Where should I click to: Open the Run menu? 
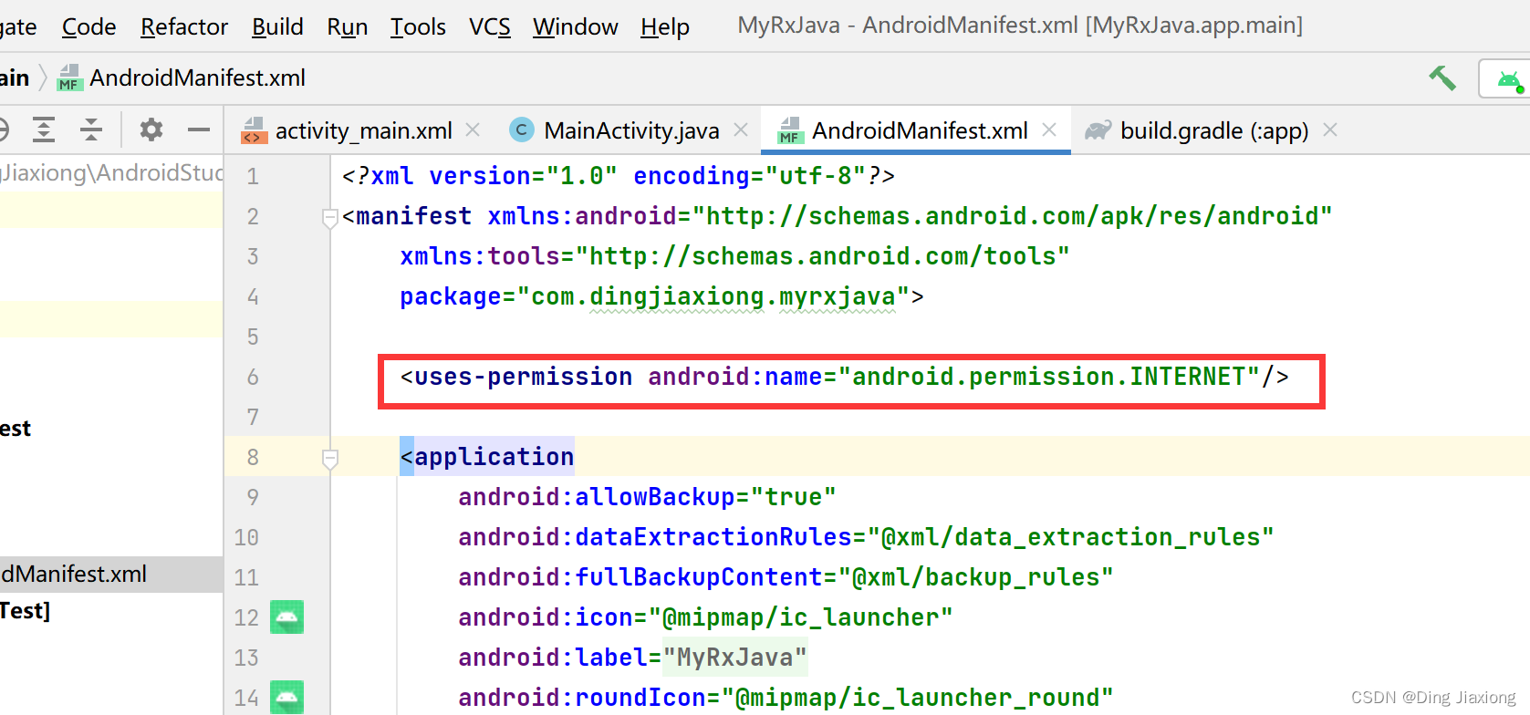(347, 27)
